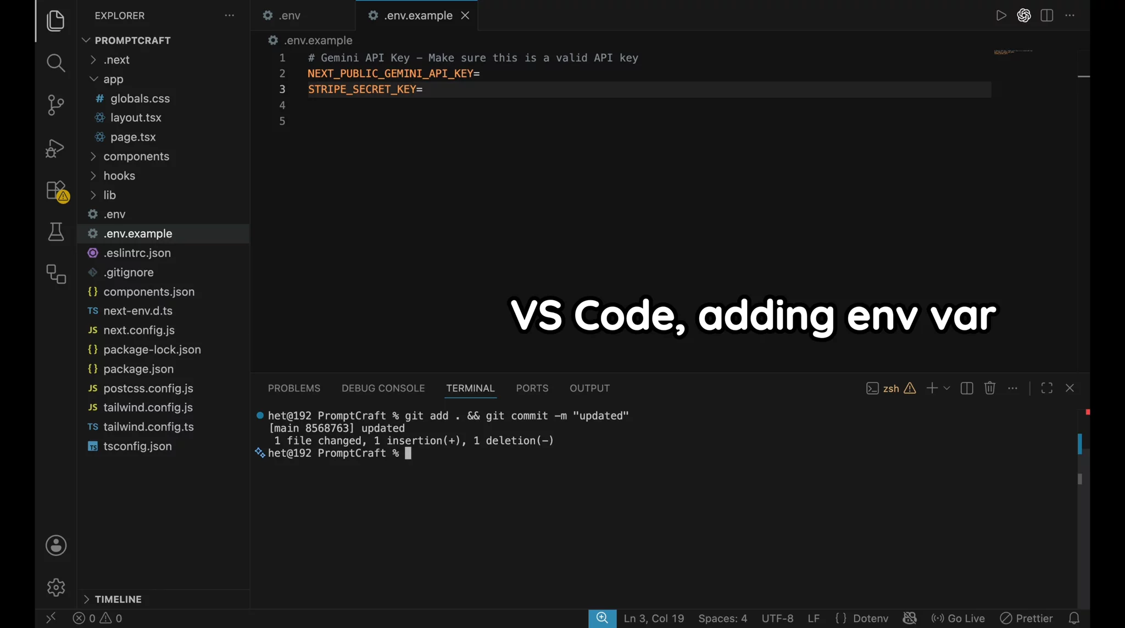Switch to the DEBUG CONSOLE tab
The height and width of the screenshot is (628, 1125).
(383, 388)
